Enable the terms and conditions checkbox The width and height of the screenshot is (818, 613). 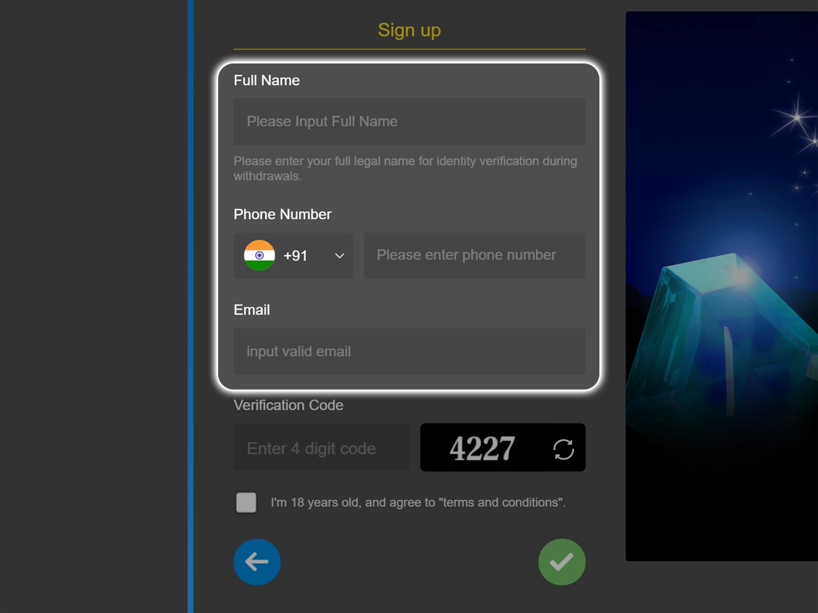(246, 502)
